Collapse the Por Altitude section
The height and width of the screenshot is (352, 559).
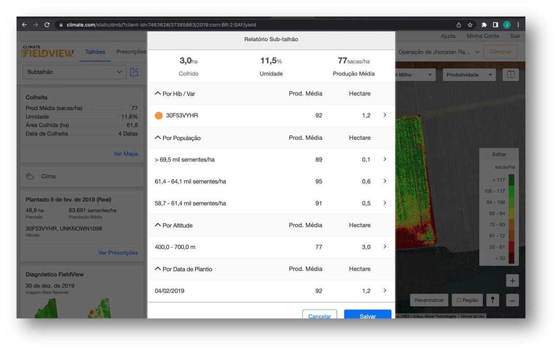click(158, 225)
